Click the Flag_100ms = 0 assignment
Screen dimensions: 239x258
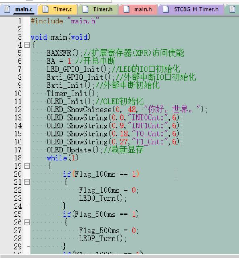pyautogui.click(x=109, y=190)
